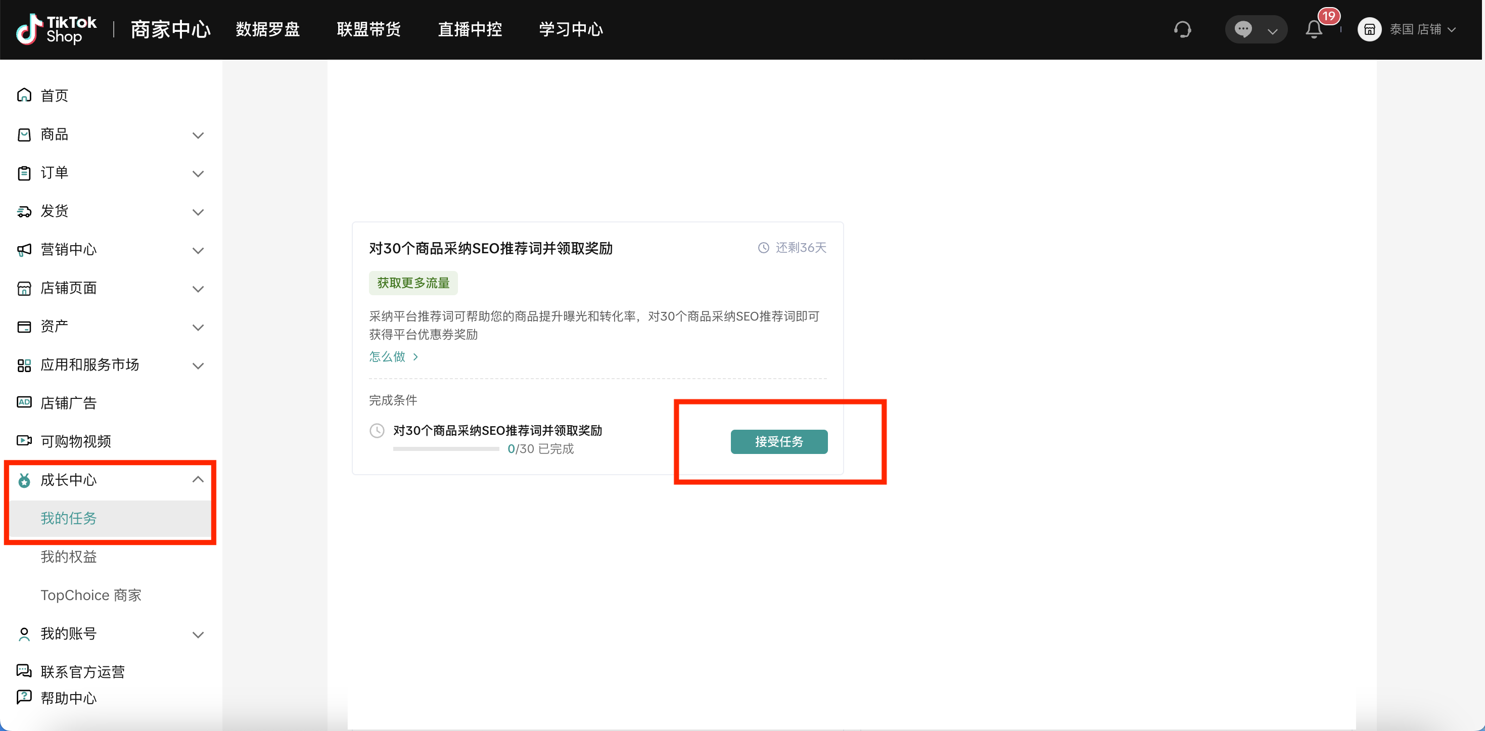This screenshot has height=731, width=1485.
Task: Click the 店铺广告 AD icon
Action: 24,402
